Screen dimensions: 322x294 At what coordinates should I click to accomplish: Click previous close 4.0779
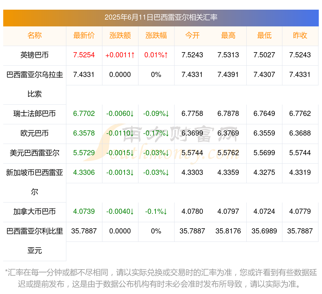300,212
